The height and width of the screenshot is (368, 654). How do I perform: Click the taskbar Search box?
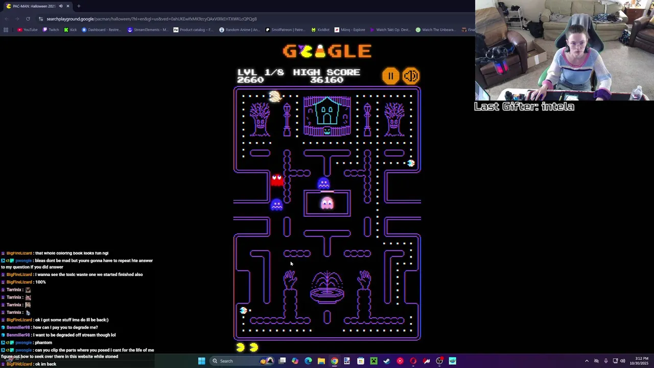click(x=242, y=361)
